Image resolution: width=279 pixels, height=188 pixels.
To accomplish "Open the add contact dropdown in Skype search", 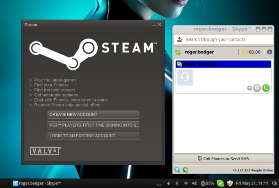I will [x=180, y=39].
